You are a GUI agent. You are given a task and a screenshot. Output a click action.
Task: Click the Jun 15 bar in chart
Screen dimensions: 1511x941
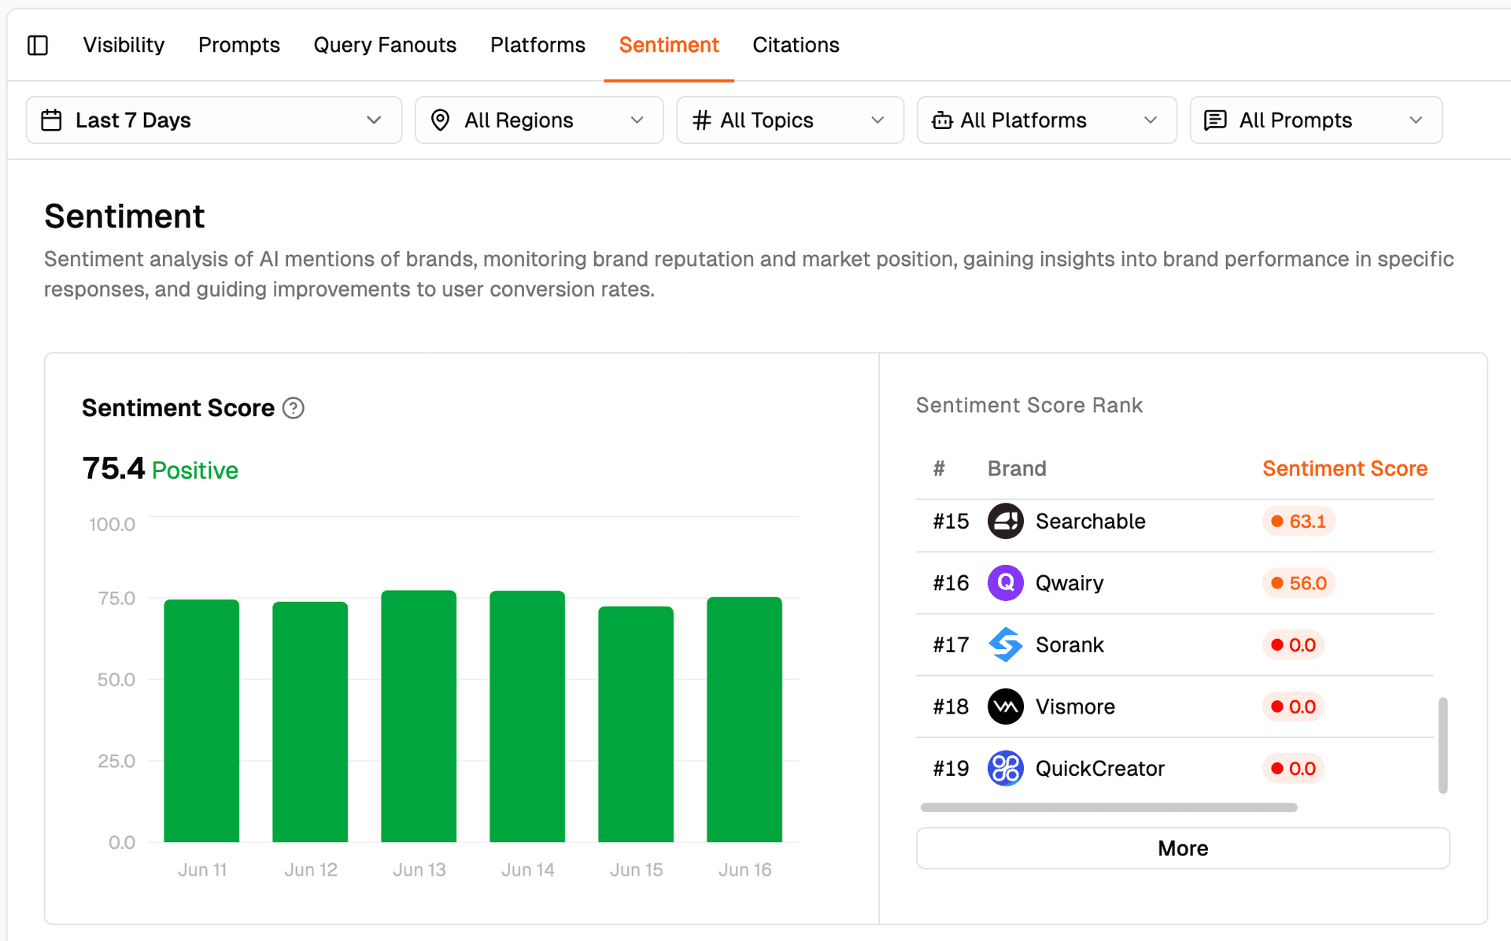pyautogui.click(x=636, y=724)
